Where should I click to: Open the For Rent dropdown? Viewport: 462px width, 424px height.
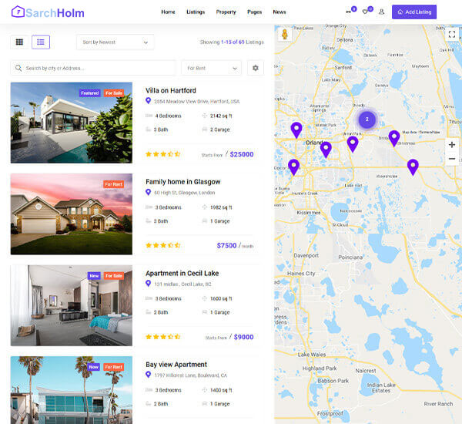[212, 68]
